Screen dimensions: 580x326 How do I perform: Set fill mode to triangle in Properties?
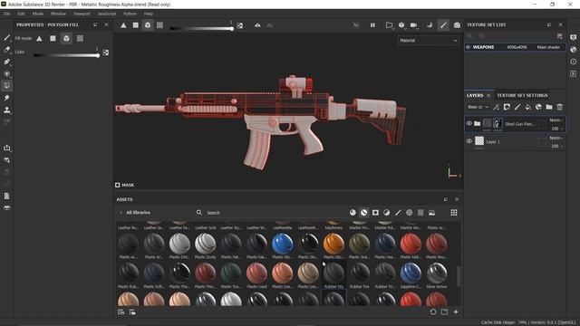coord(40,38)
